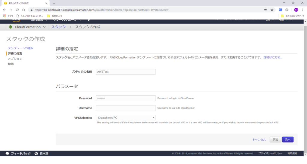
Task: Click the globe language icon in footer
Action: (36, 154)
